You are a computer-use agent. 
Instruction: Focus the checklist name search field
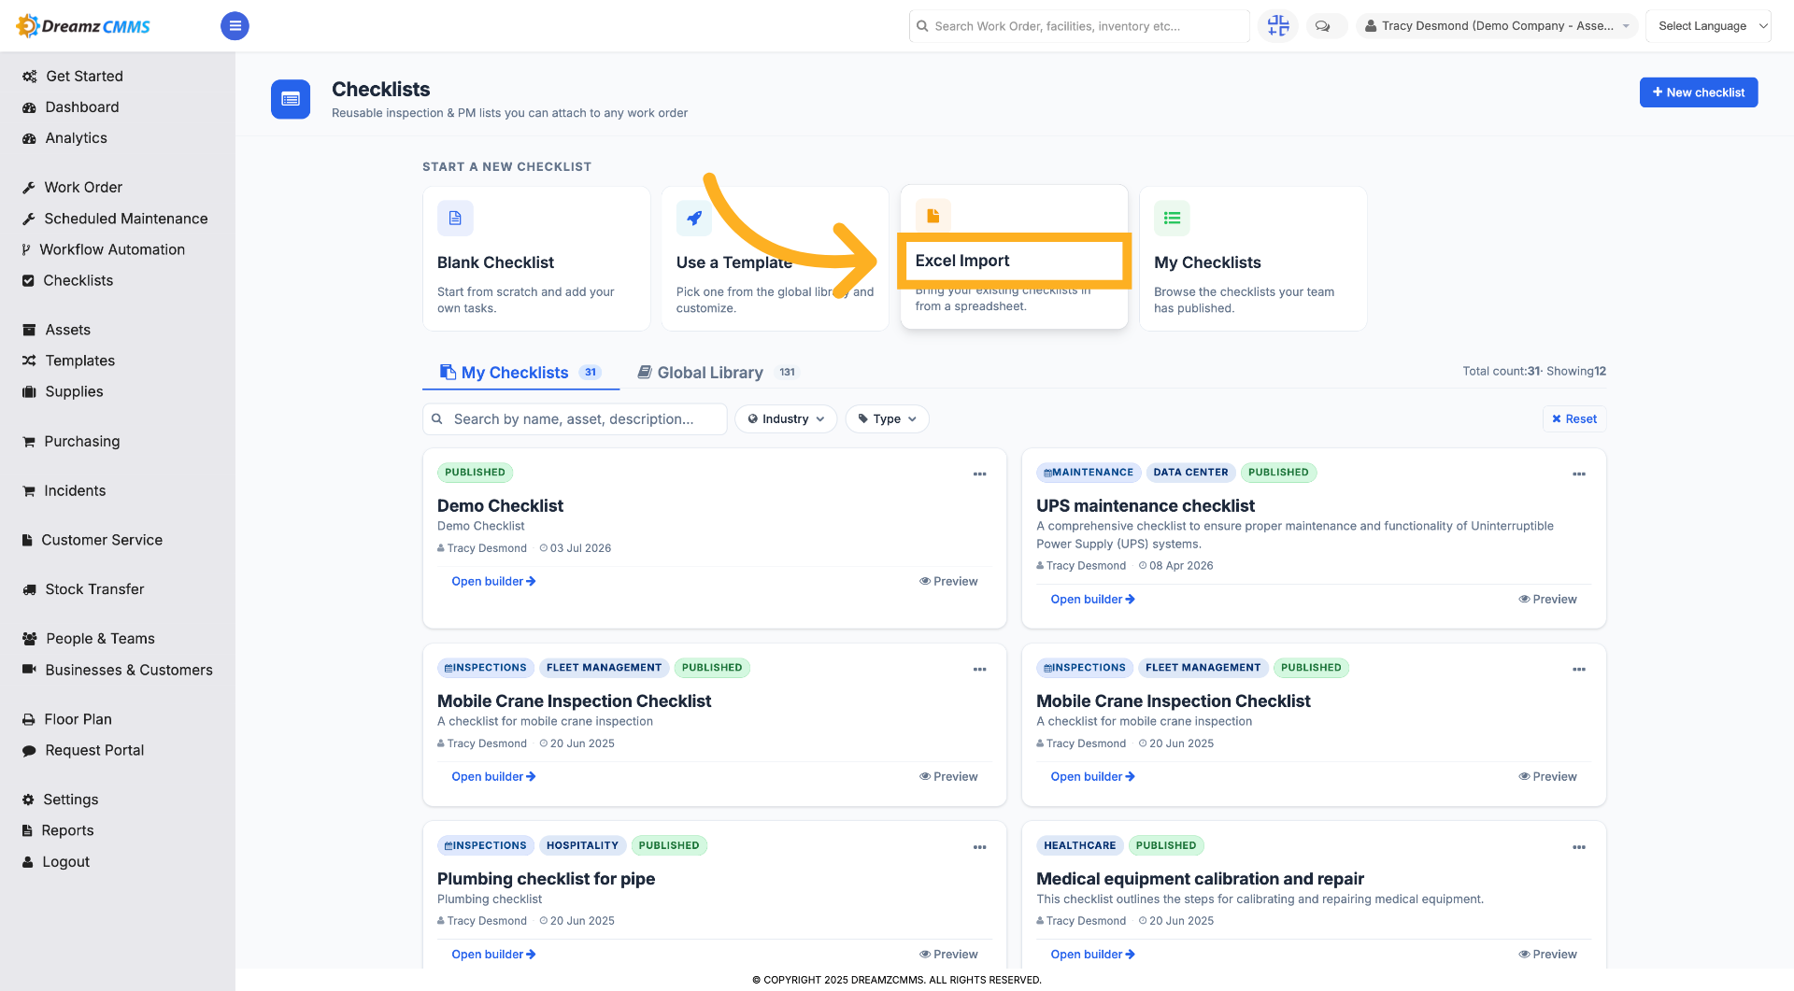point(575,419)
